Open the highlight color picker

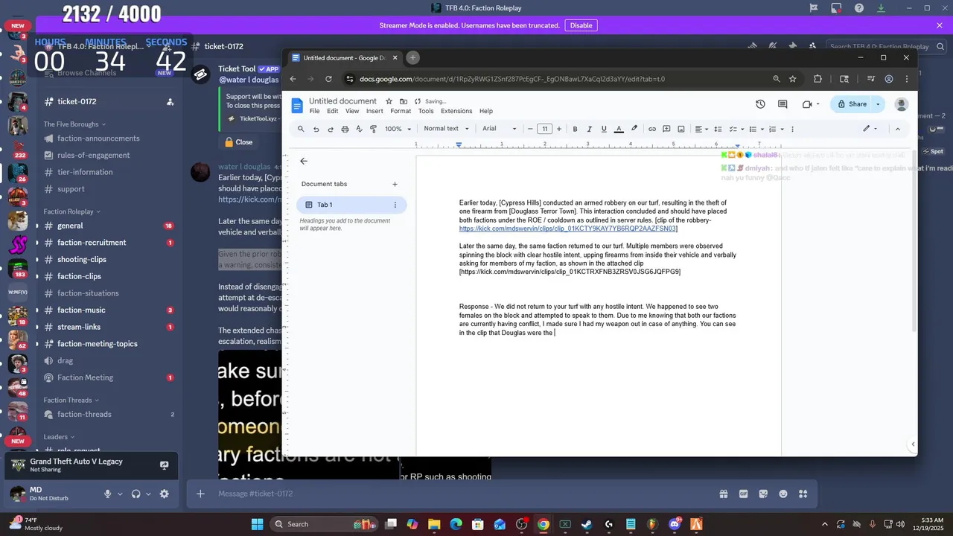click(634, 129)
